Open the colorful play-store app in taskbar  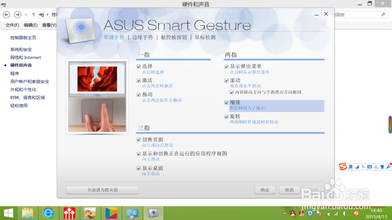[x=111, y=213]
